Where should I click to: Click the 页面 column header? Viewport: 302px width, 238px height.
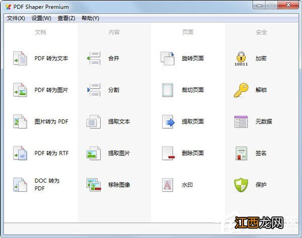click(x=188, y=32)
